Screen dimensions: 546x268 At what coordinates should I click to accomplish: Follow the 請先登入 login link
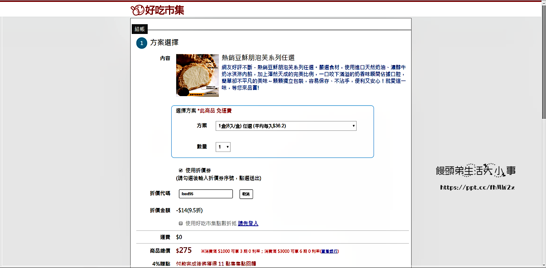(248, 224)
